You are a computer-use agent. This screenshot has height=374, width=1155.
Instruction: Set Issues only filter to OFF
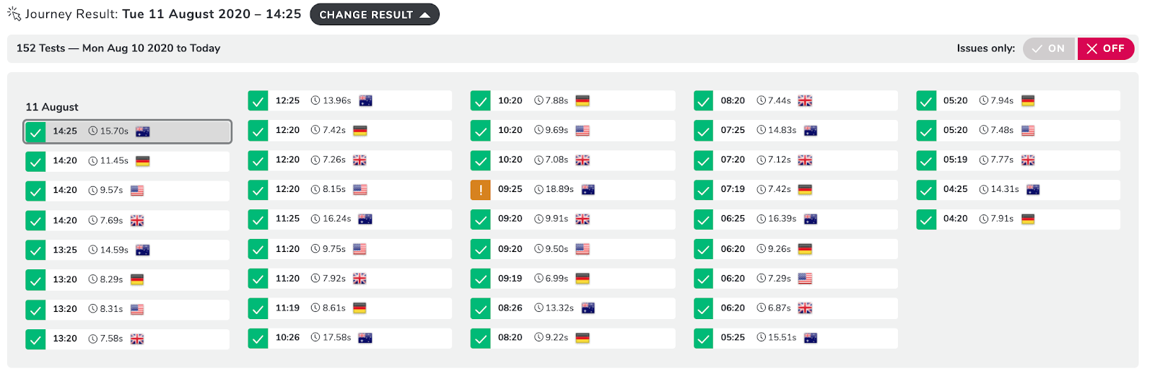(x=1105, y=48)
